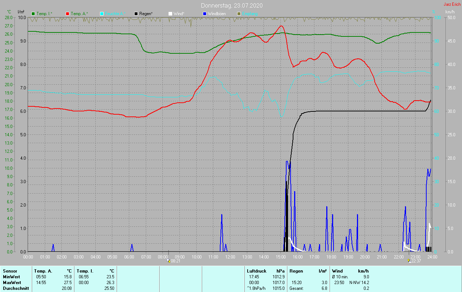Click the Temp. A. minimum time 05:50
Viewport: 462px width, 292px height.
[41, 277]
